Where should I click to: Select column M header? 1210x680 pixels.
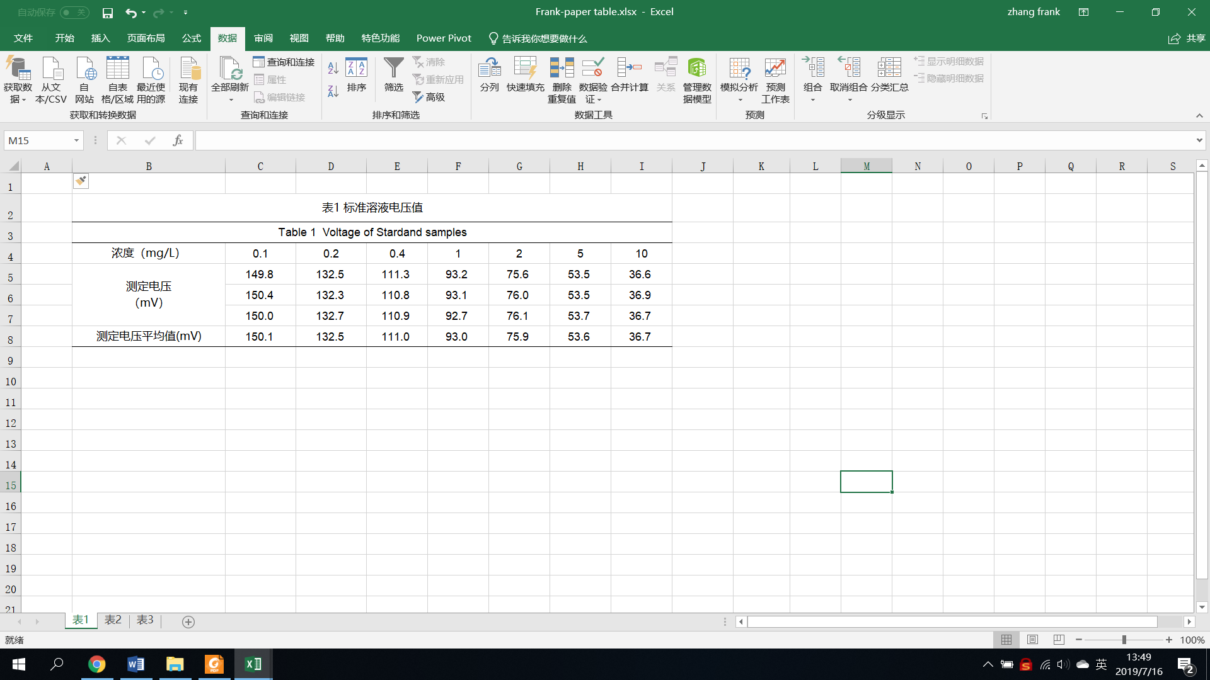867,166
